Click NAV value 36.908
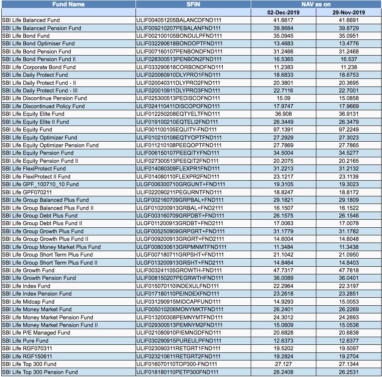The image size is (382, 377). [283, 114]
